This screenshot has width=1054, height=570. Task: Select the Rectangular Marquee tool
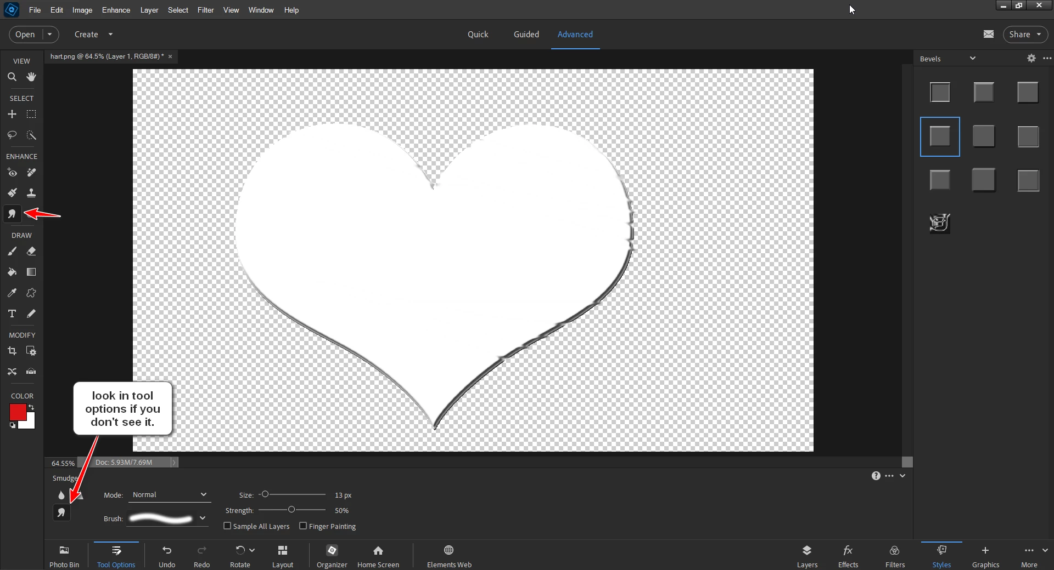click(31, 114)
